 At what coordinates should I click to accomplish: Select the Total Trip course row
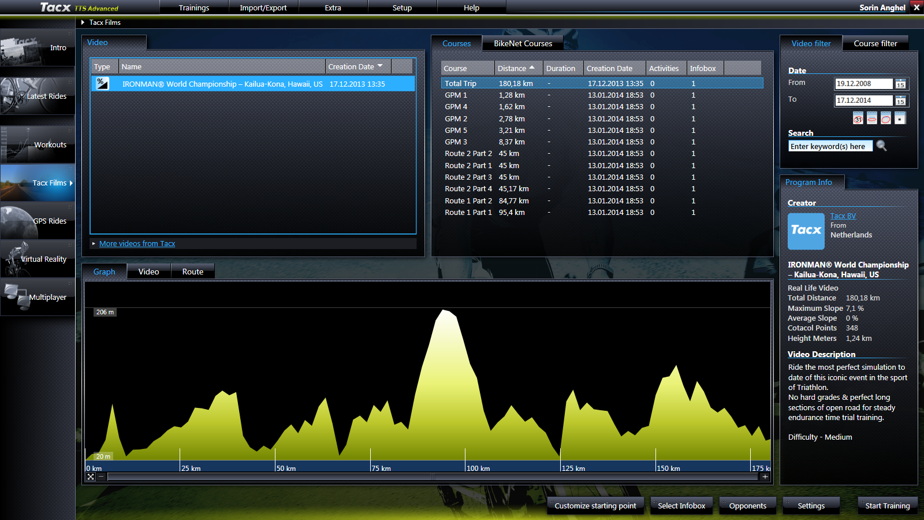click(x=602, y=83)
